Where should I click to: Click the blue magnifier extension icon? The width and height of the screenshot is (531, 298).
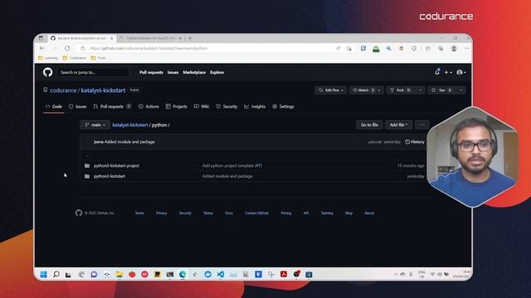pos(389,49)
